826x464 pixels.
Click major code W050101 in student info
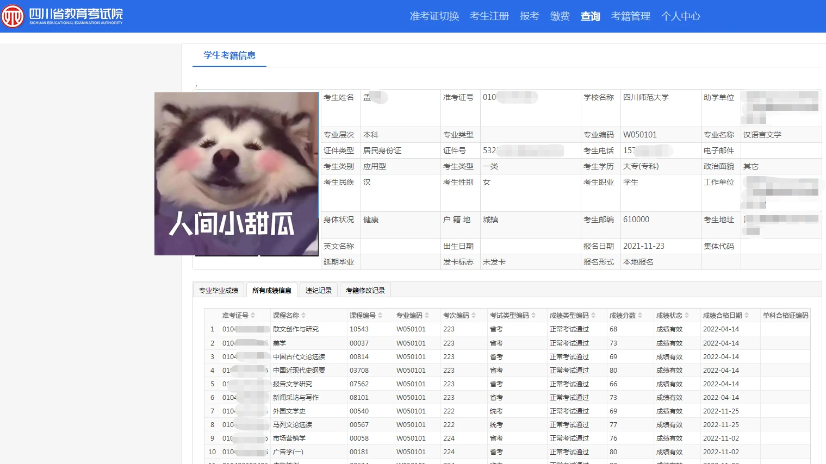click(640, 135)
